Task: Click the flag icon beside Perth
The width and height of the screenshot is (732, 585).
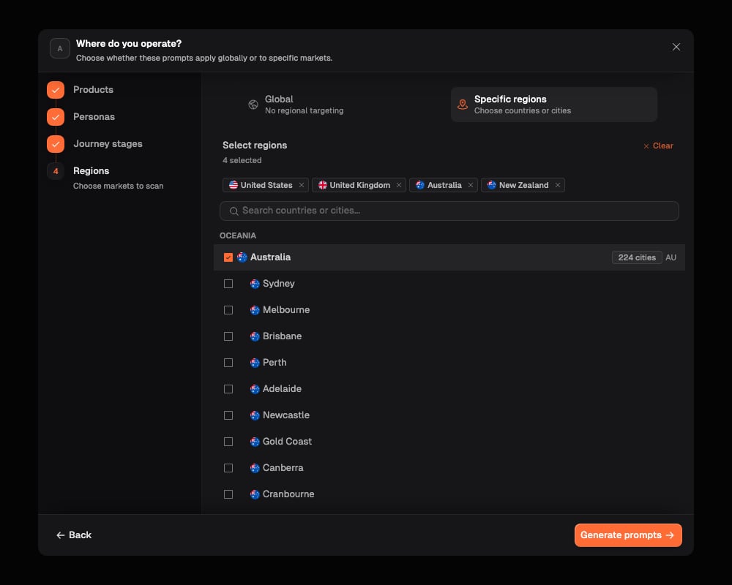Action: (x=255, y=363)
